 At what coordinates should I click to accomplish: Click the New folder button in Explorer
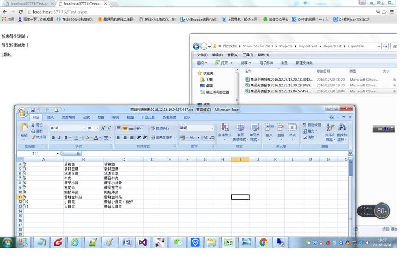click(x=304, y=63)
